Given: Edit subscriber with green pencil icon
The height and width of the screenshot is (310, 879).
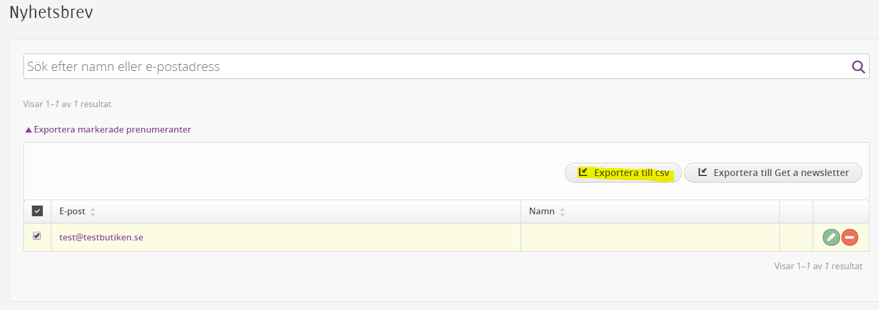Looking at the screenshot, I should (831, 237).
